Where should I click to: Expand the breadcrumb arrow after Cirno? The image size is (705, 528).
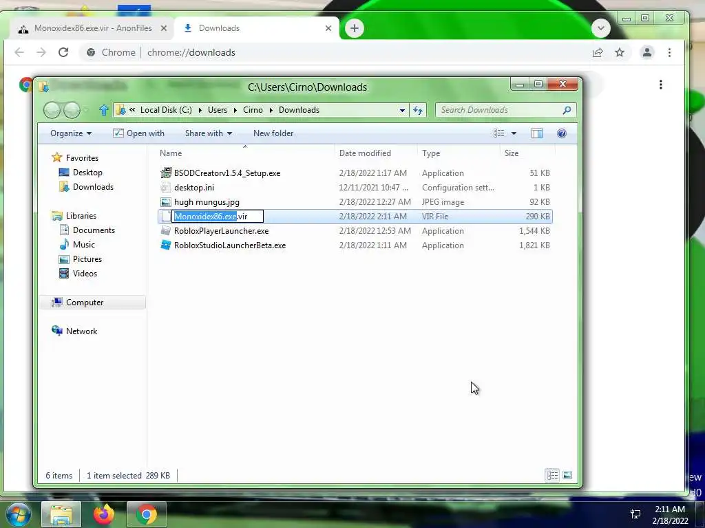point(271,110)
